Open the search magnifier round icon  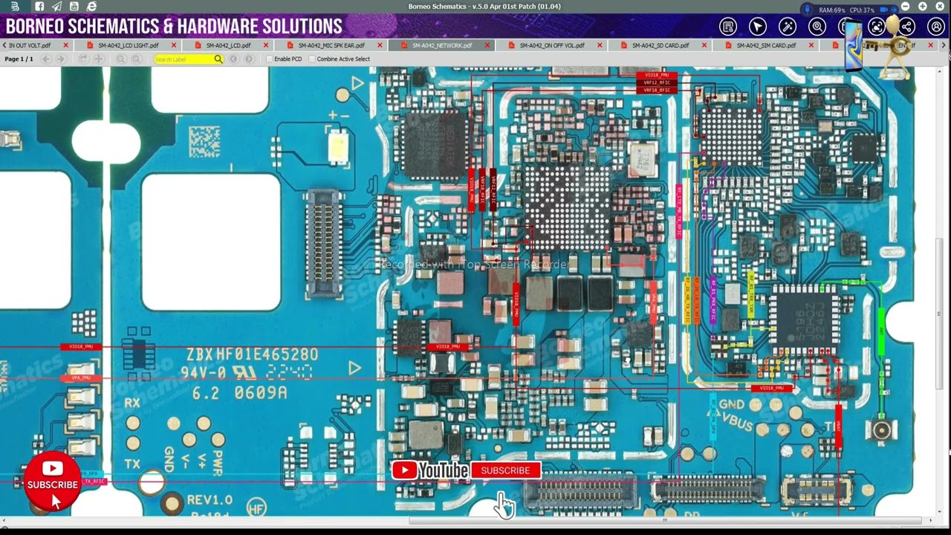(817, 27)
